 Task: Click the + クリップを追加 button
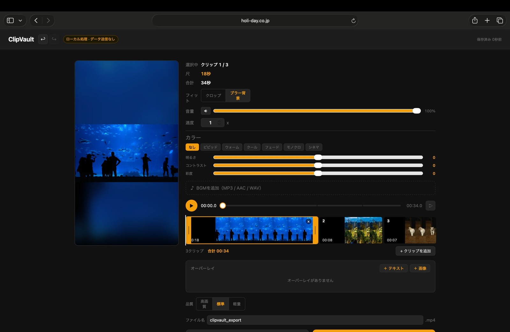pos(415,251)
